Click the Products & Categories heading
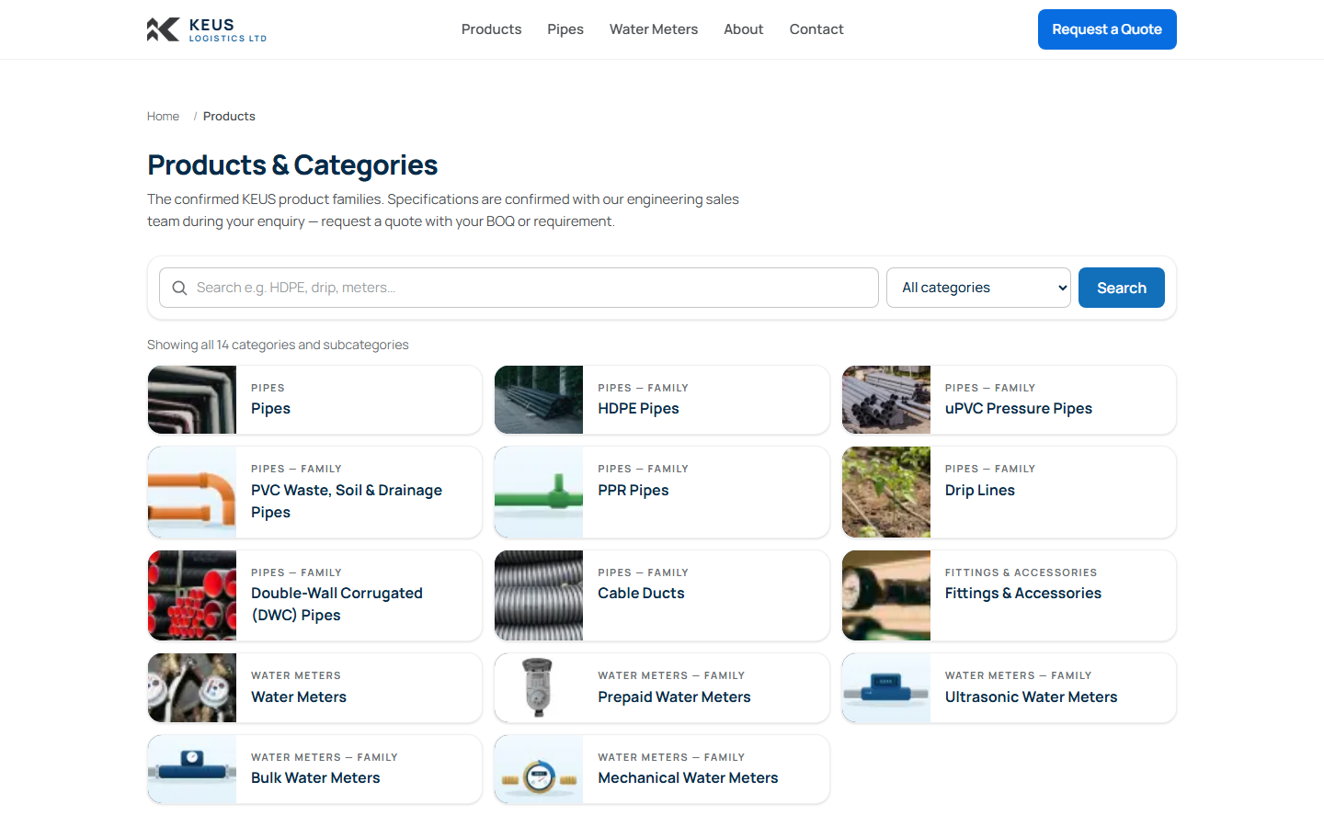Screen dimensions: 1324x827 pos(292,165)
